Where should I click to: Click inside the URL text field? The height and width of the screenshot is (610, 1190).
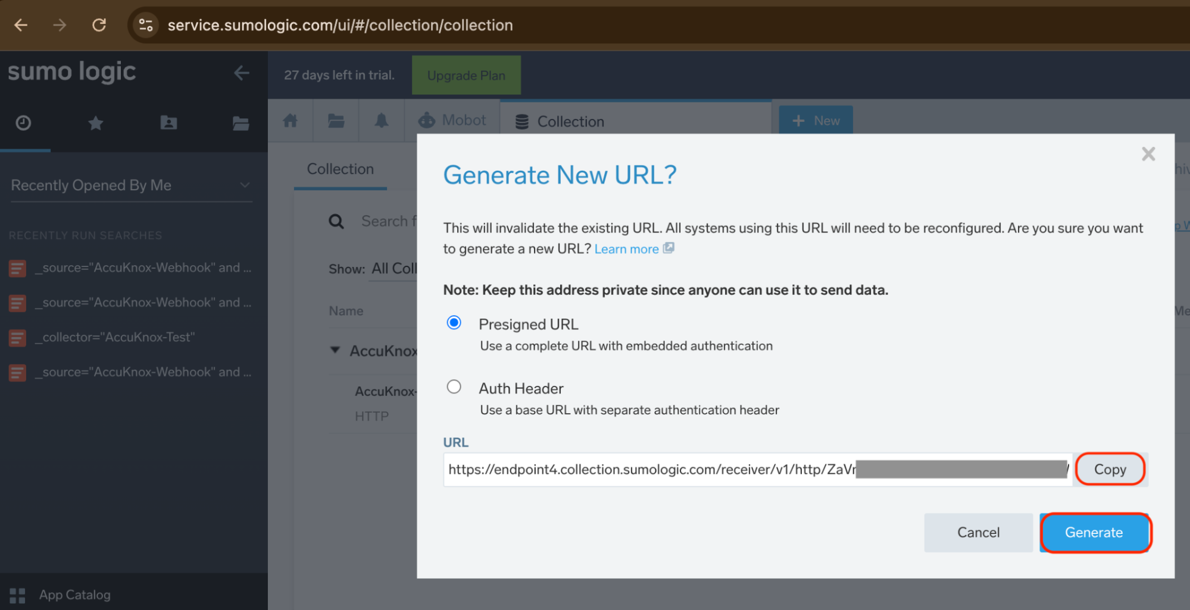click(757, 470)
